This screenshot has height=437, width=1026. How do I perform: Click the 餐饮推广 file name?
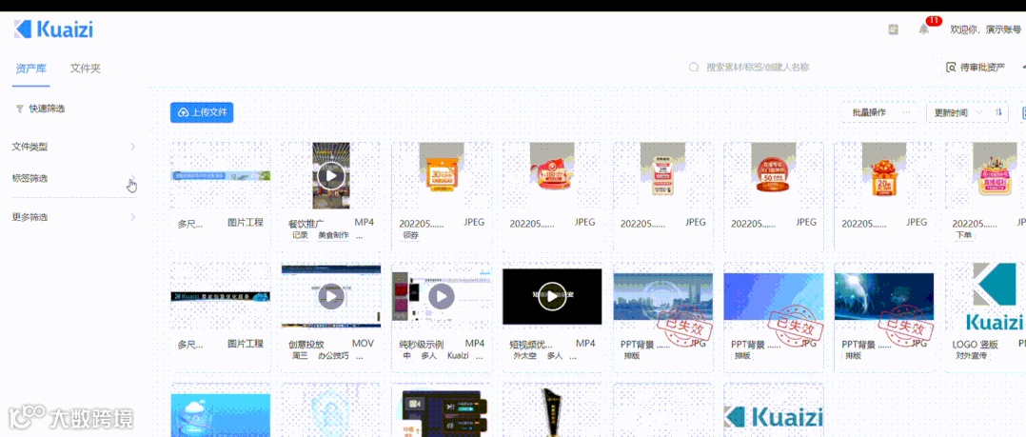click(306, 223)
